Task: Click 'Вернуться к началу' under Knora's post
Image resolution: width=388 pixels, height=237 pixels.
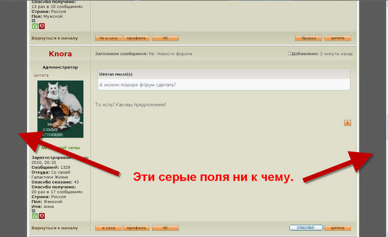Action: pyautogui.click(x=55, y=228)
